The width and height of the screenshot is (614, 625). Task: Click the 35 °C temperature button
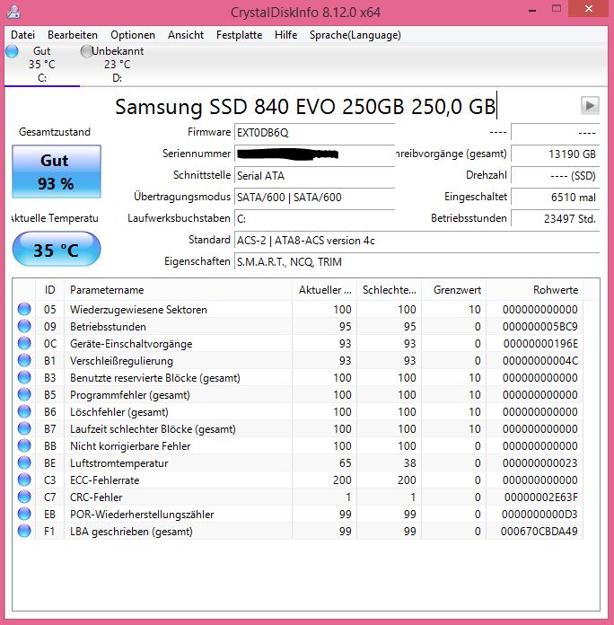[57, 250]
